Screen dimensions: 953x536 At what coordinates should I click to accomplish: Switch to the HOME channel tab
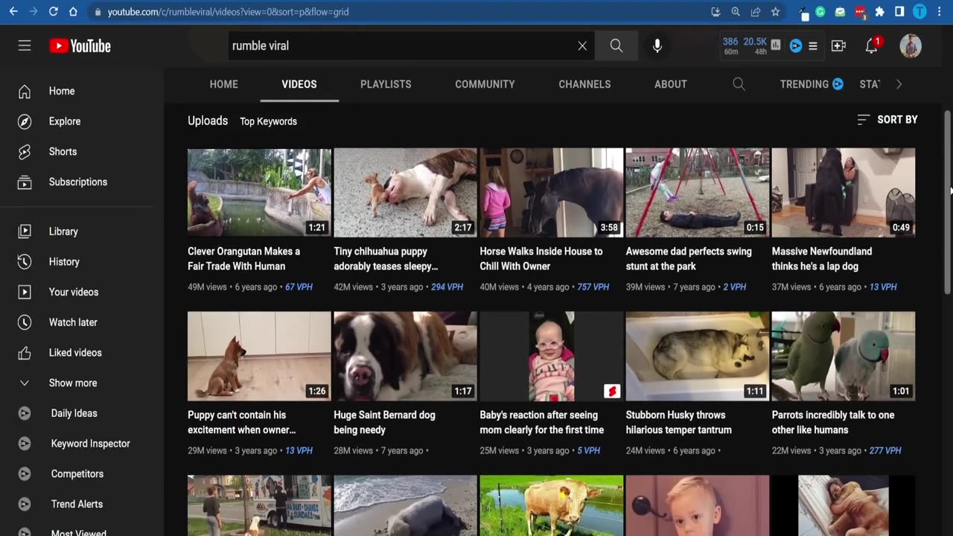coord(223,84)
